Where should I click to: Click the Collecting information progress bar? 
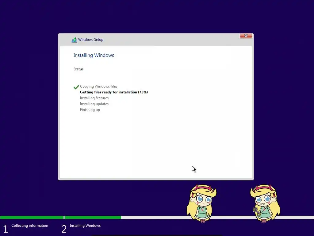[x=32, y=217]
